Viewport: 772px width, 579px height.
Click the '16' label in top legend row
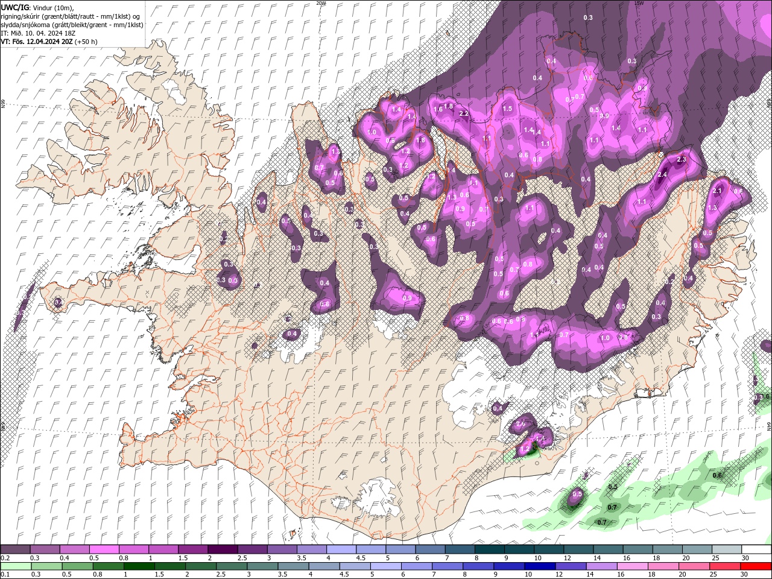pyautogui.click(x=627, y=558)
